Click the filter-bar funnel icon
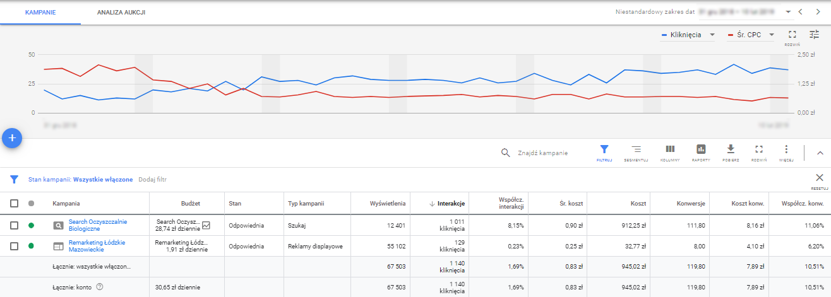The height and width of the screenshot is (297, 831). click(x=14, y=179)
